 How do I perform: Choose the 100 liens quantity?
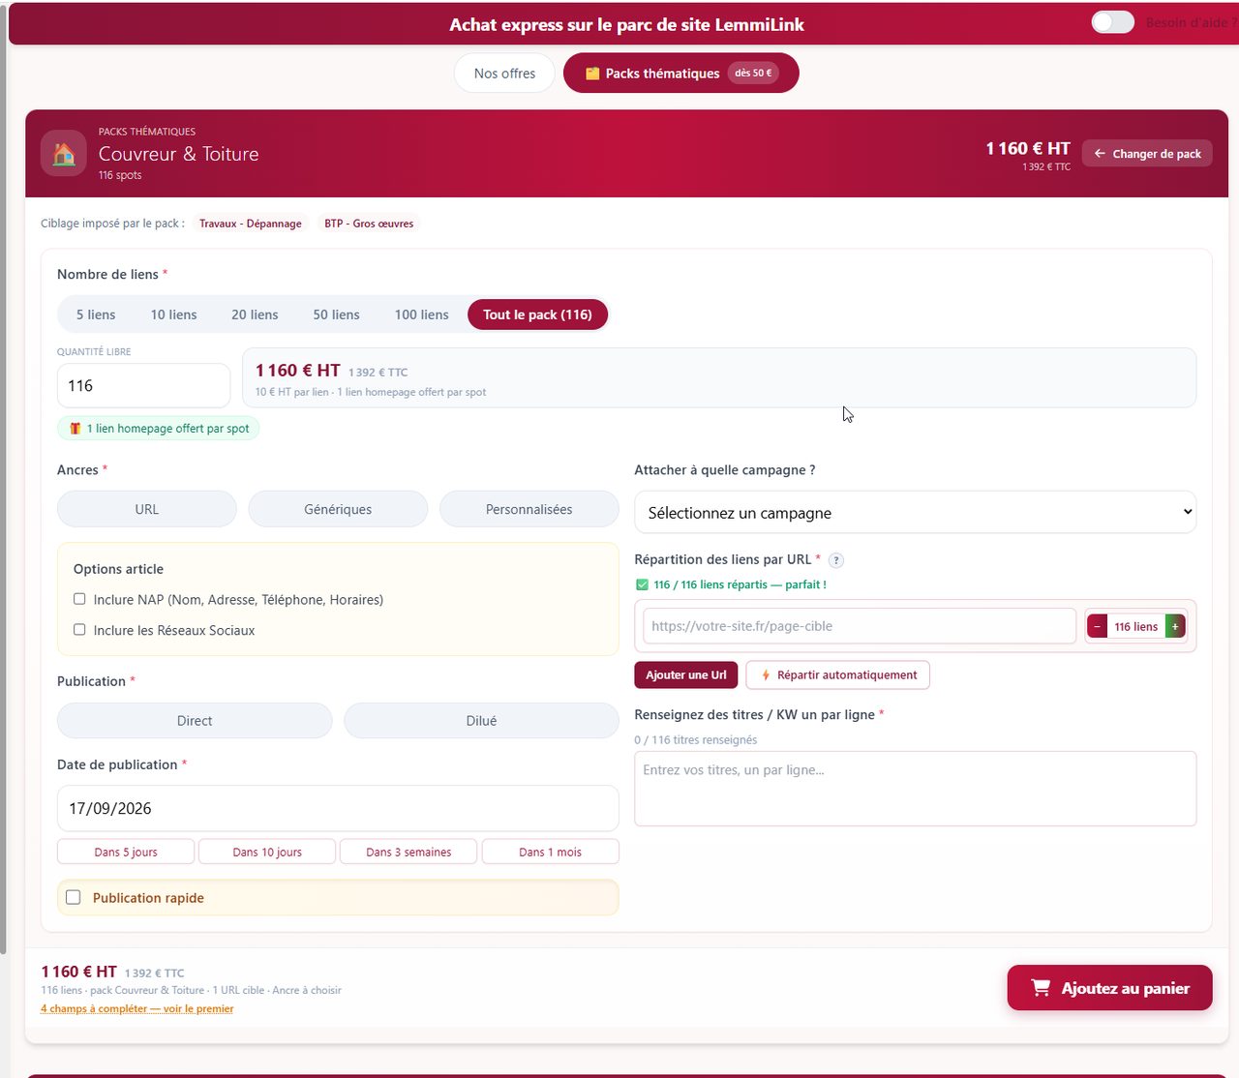click(x=421, y=314)
